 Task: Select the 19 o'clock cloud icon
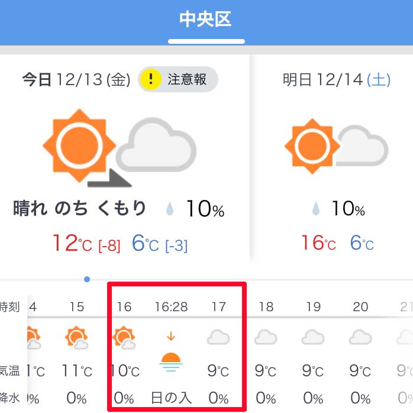(313, 337)
